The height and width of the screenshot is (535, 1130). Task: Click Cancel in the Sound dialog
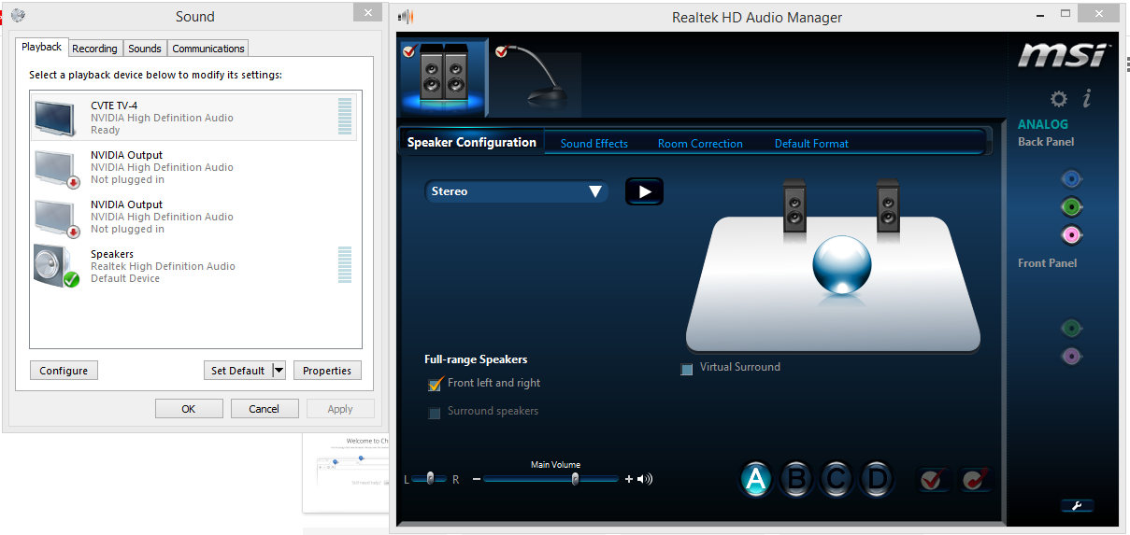pos(265,408)
